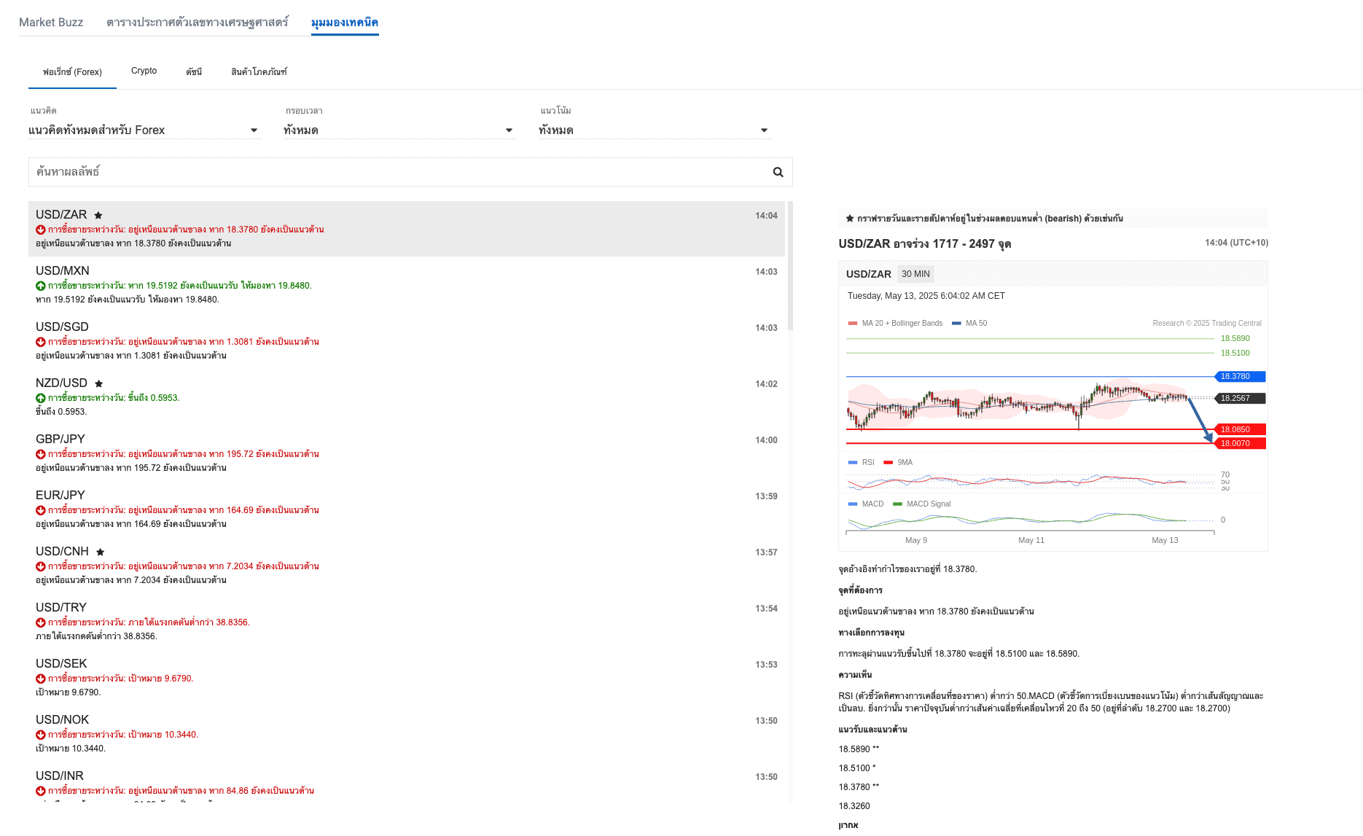Open the GBP/JPY analysis row

[407, 453]
